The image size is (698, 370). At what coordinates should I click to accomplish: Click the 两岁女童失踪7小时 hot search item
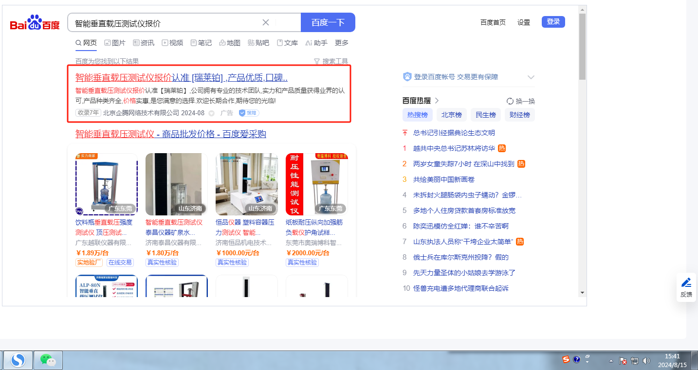(x=464, y=164)
